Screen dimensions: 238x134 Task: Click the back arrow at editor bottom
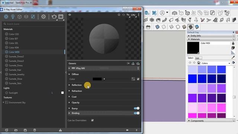click(127, 130)
